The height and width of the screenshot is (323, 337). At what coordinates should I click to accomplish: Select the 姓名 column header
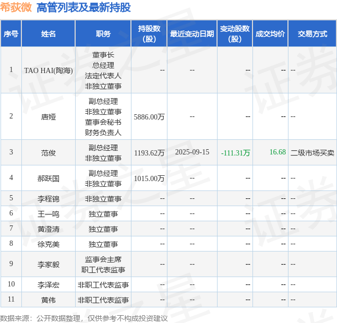coord(49,34)
